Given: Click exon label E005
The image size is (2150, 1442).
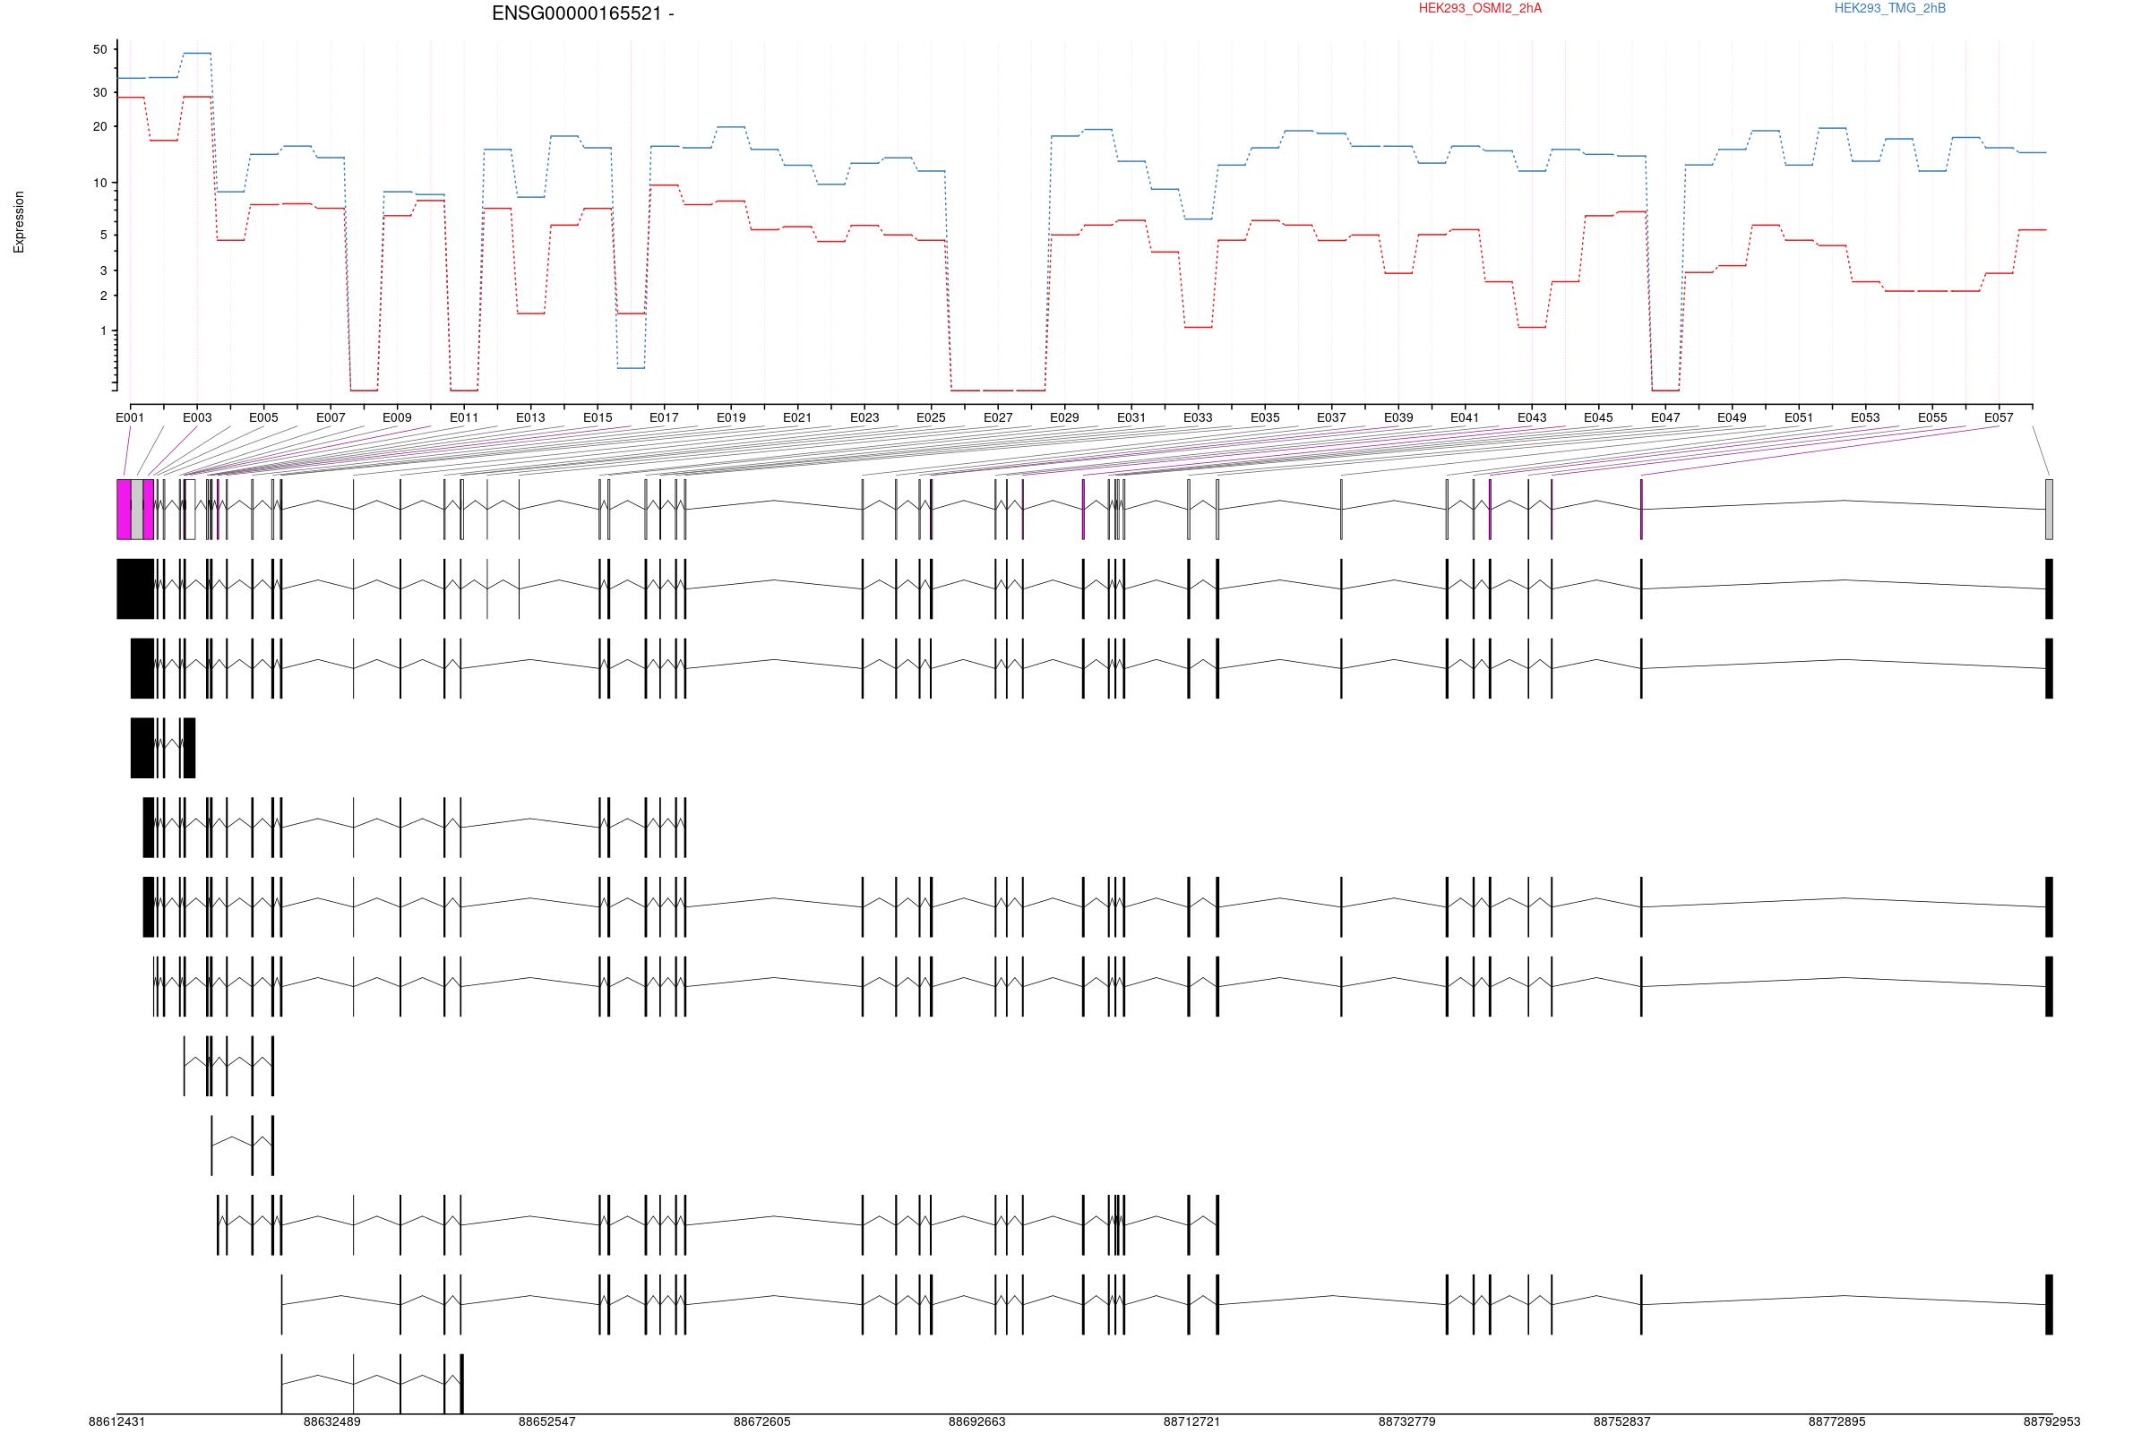Looking at the screenshot, I should coord(263,417).
